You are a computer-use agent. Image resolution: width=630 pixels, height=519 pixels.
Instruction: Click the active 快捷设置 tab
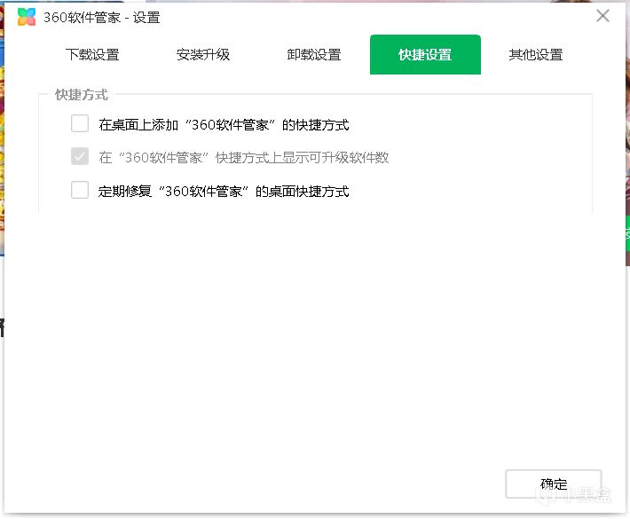click(425, 55)
